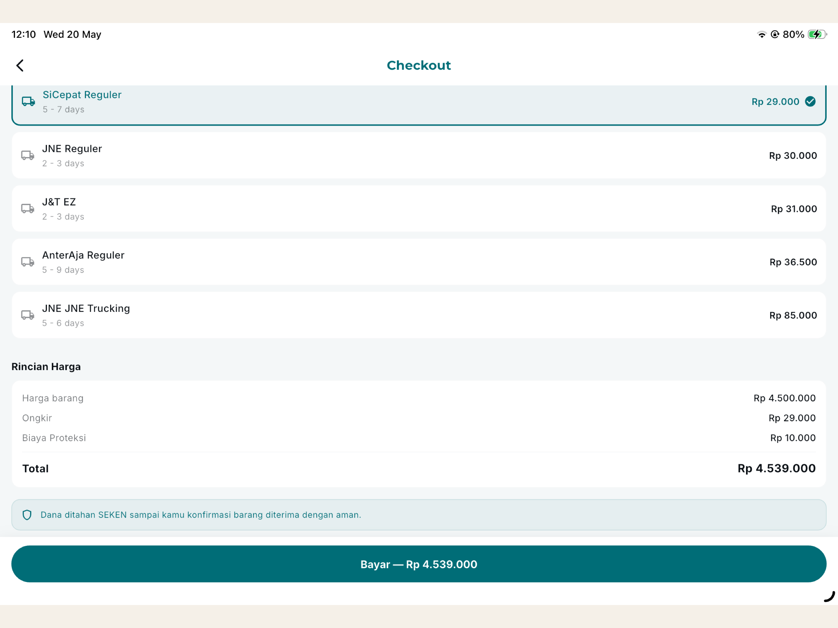Tap the Rp 36.500 AnterAja price
838x628 pixels.
click(x=793, y=262)
